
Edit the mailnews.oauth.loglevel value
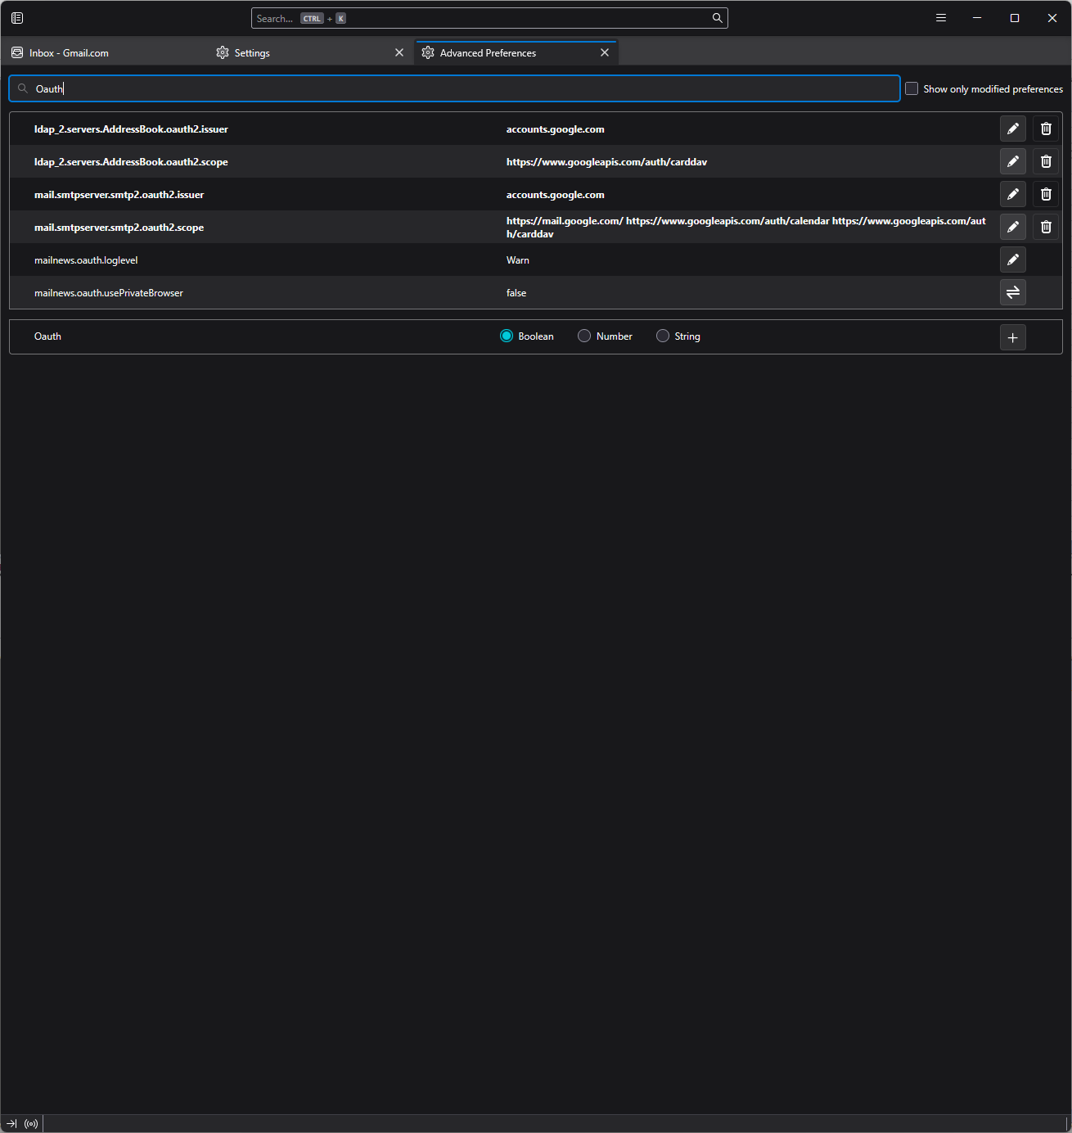click(1012, 260)
